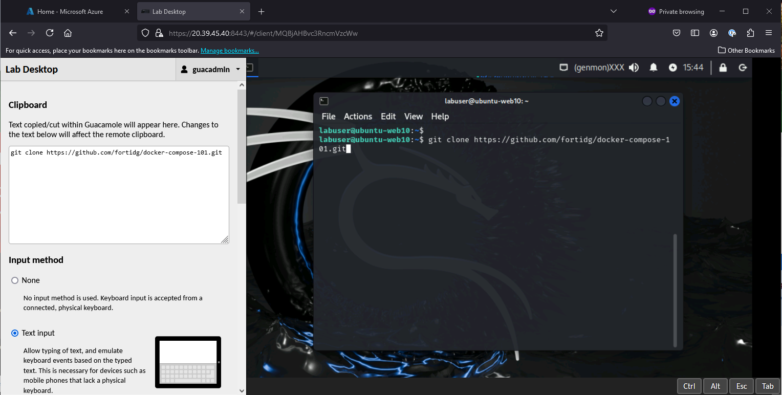
Task: Open the terminal View menu
Action: (414, 116)
